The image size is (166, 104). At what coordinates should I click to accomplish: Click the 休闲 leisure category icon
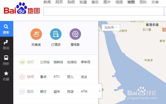point(22,77)
